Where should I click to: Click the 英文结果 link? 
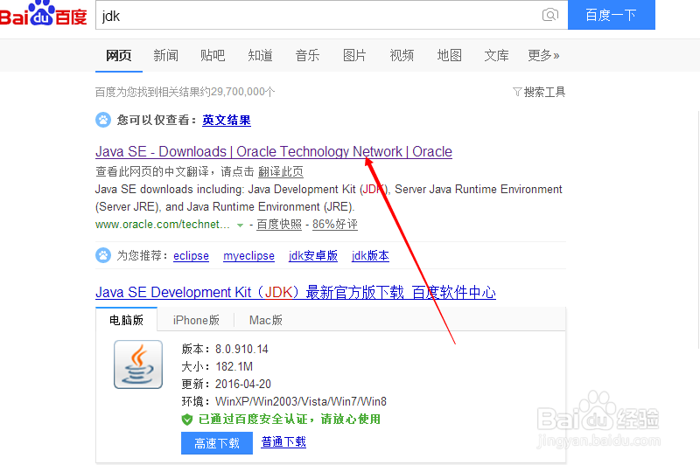tap(227, 120)
